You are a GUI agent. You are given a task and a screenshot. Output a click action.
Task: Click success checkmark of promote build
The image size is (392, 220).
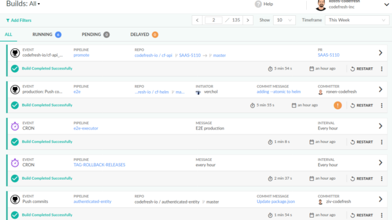click(15, 68)
